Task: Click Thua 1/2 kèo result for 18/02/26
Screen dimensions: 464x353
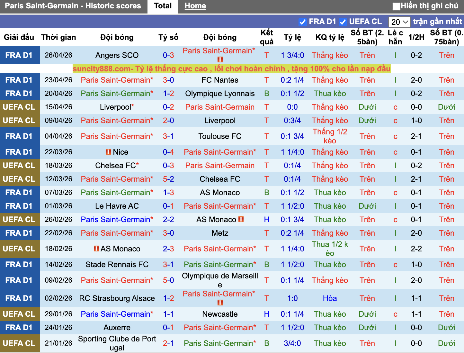Action: [330, 249]
